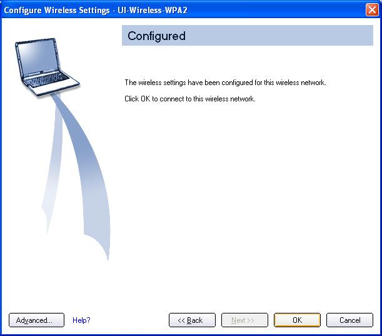Open the Advanced... settings button

(36, 320)
